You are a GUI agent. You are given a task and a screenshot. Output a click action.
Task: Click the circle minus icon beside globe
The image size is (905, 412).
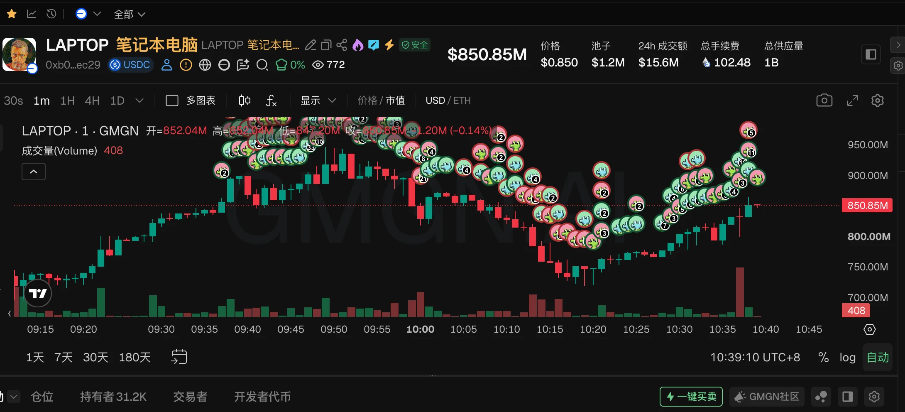tap(224, 65)
